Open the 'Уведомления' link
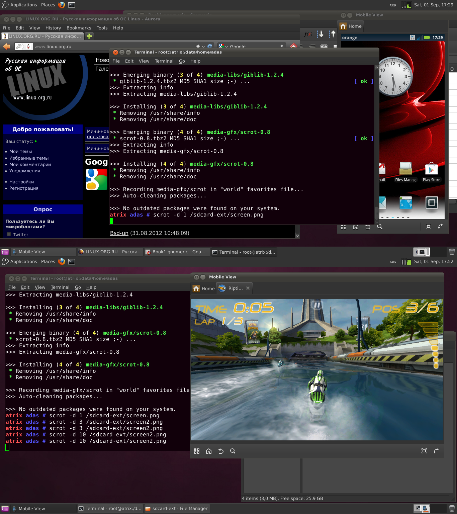Screen dimensions: 457x514 point(25,171)
